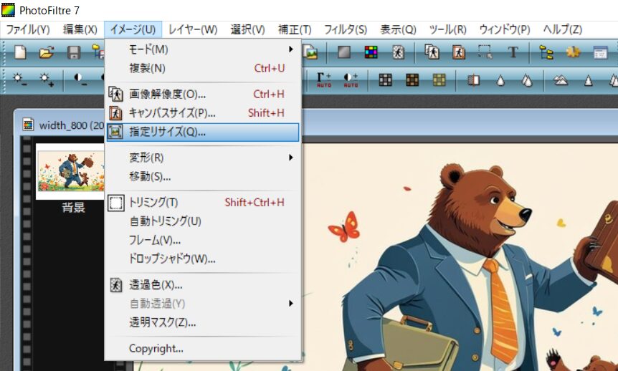Image resolution: width=618 pixels, height=371 pixels.
Task: Choose 透過色(X)... menu entry
Action: pos(203,285)
